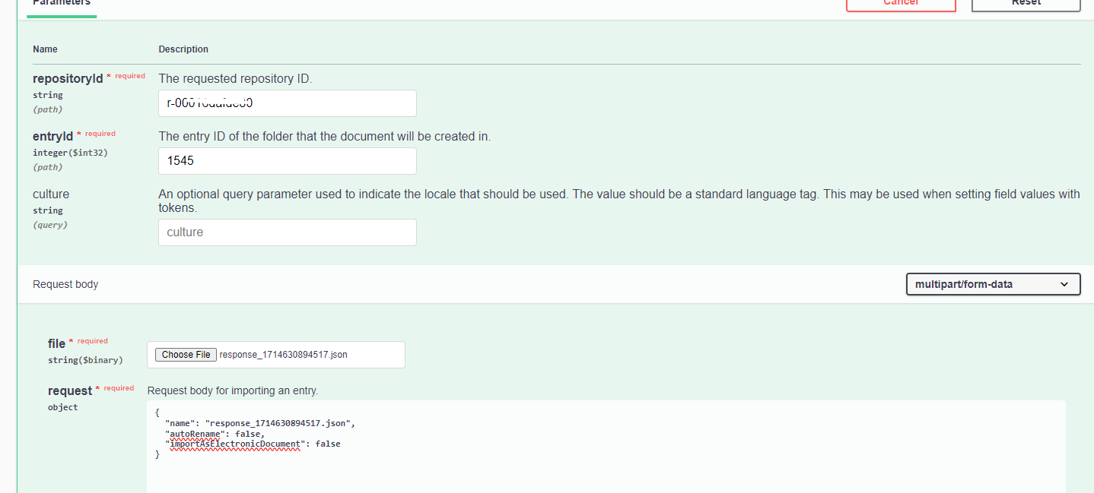This screenshot has width=1094, height=493.
Task: Click the repositoryId parameter label
Action: (x=67, y=79)
